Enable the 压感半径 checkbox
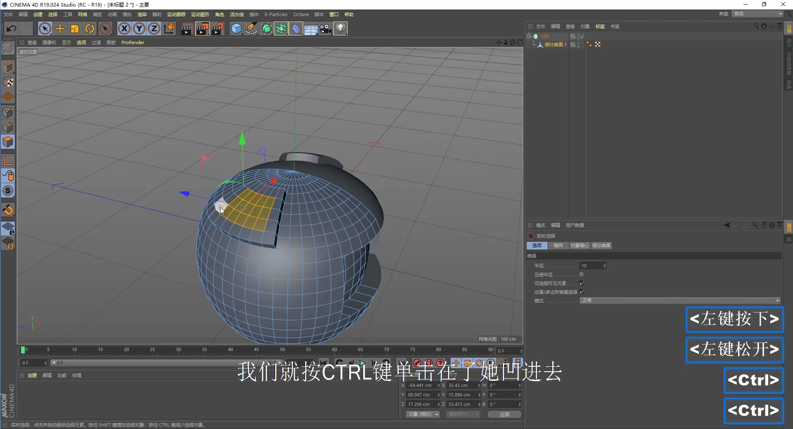Viewport: 793px width, 429px height. pos(582,274)
